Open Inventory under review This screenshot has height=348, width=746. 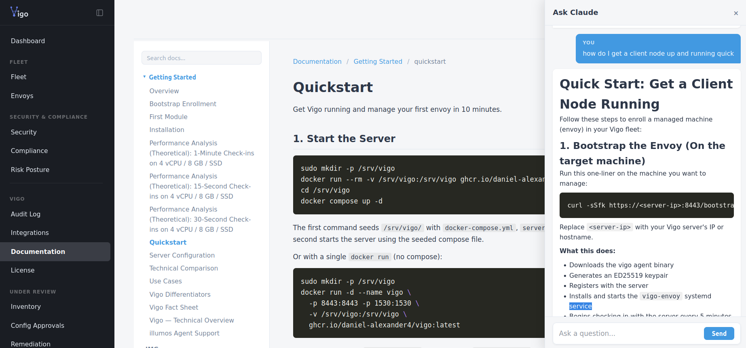[26, 306]
